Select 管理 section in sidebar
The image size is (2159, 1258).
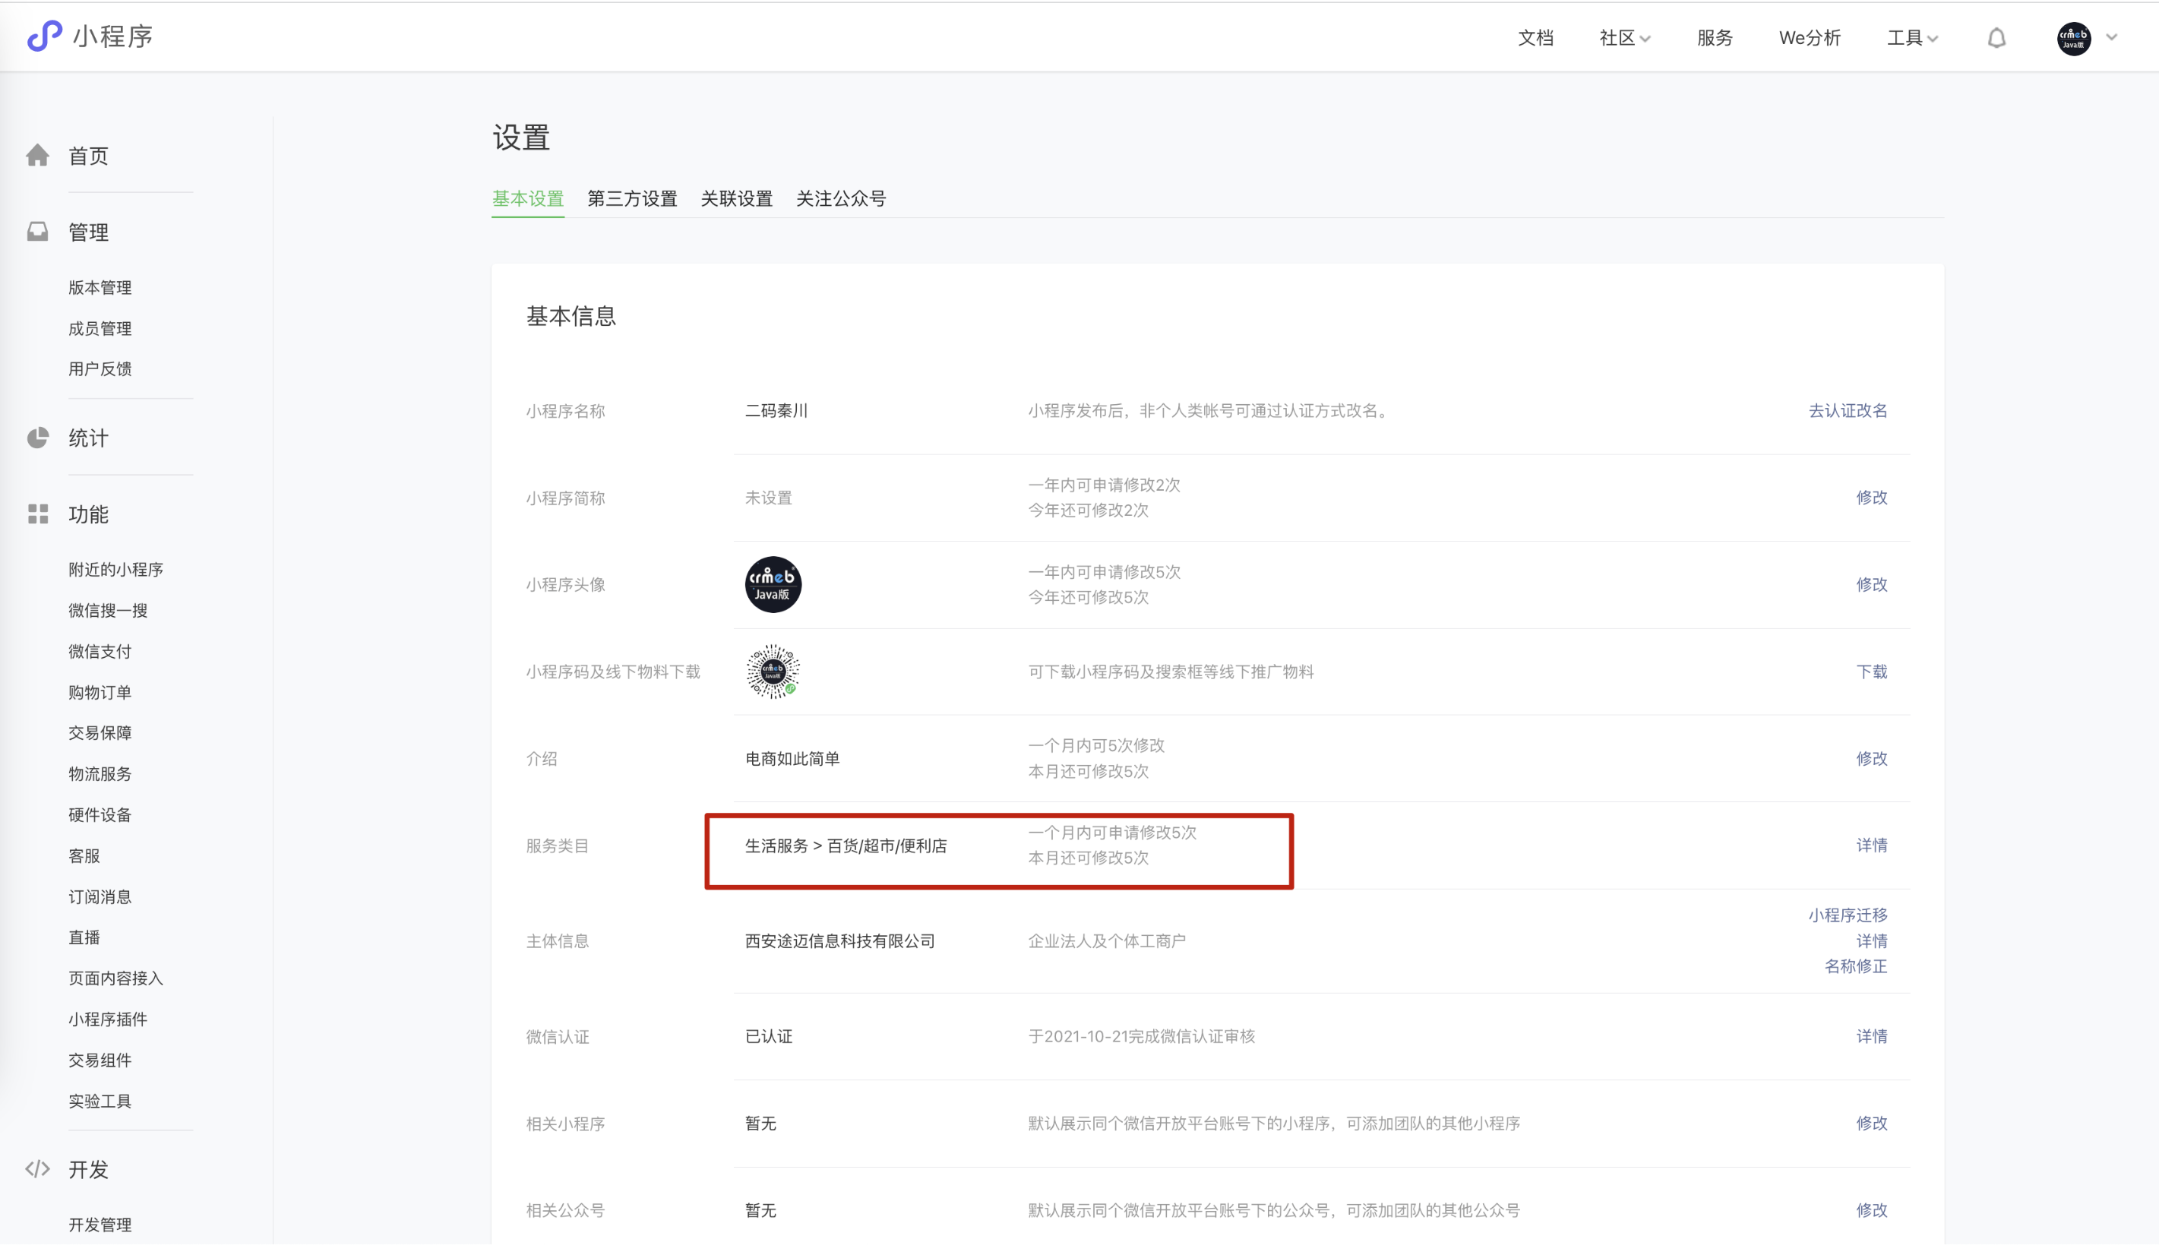click(88, 232)
